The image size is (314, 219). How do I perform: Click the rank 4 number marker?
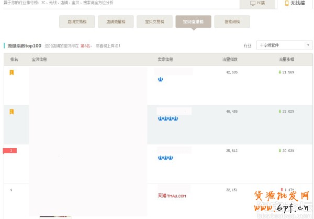click(11, 190)
